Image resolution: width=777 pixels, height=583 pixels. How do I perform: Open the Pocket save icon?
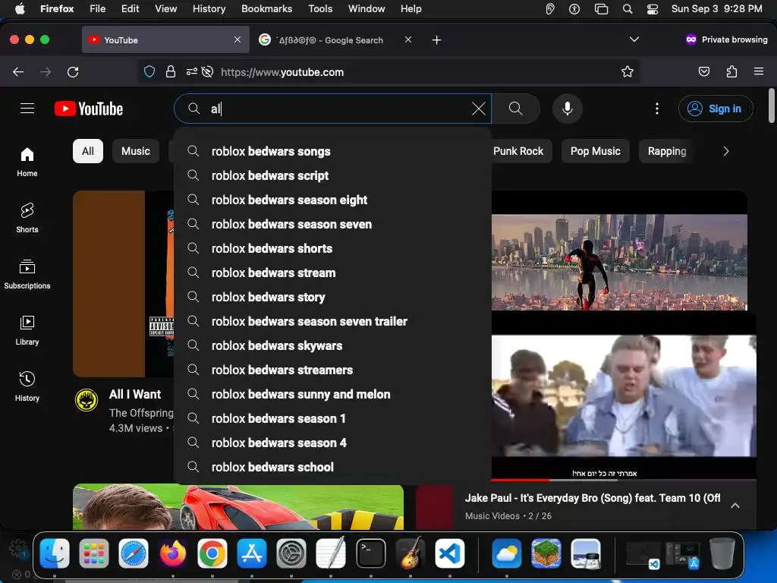(x=703, y=72)
